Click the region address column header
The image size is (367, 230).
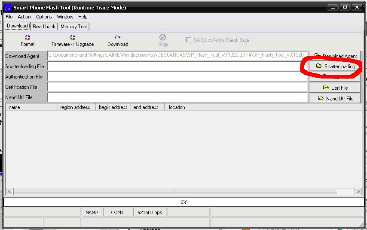click(76, 107)
